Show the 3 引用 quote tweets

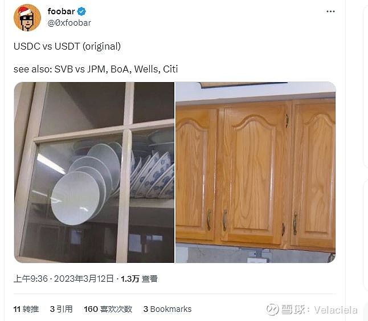tap(62, 309)
